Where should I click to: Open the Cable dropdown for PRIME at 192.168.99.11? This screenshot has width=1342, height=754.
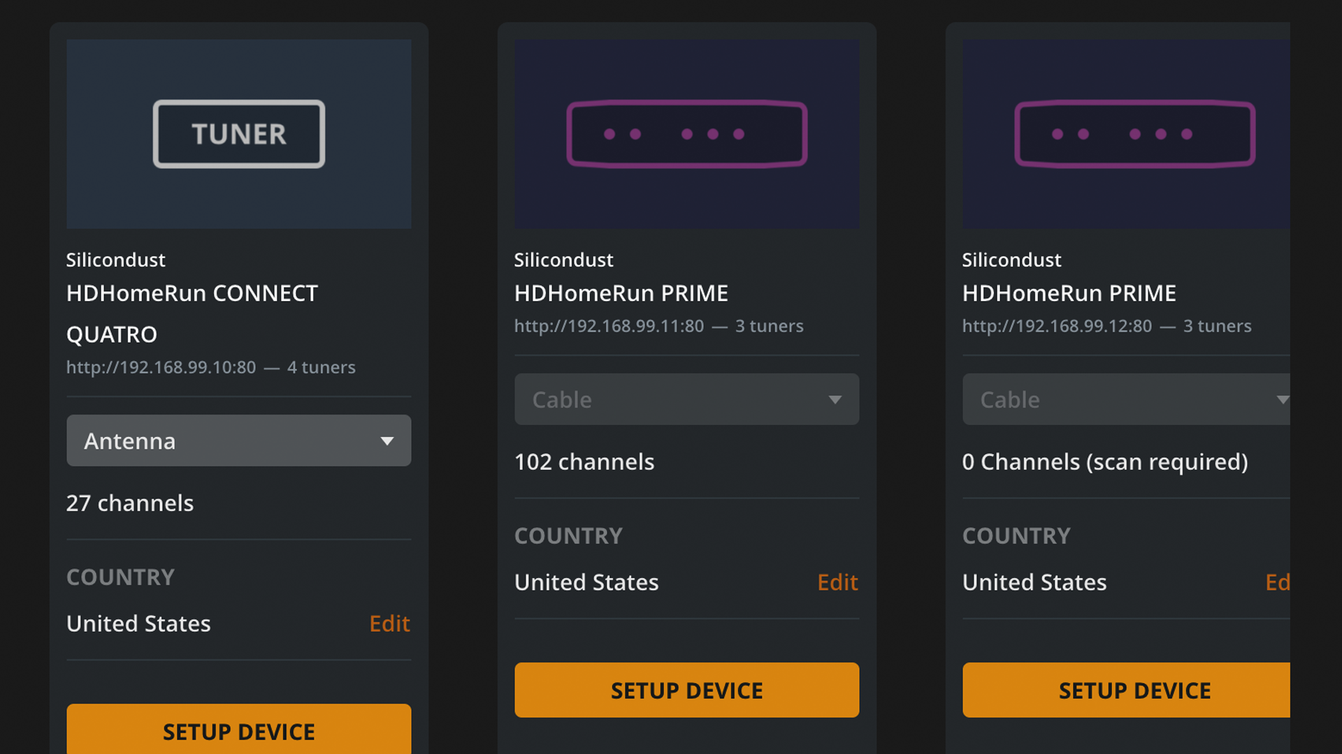pyautogui.click(x=686, y=399)
